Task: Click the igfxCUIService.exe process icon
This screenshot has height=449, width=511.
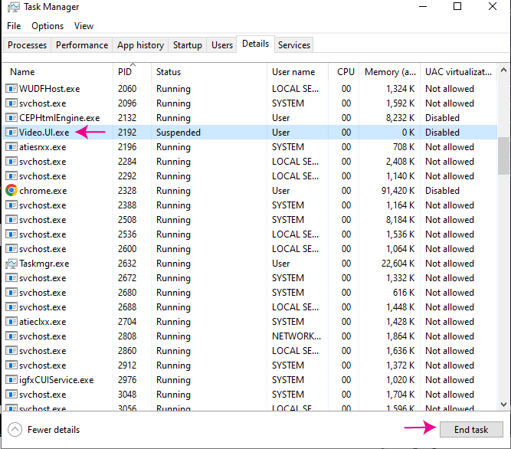Action: [11, 380]
